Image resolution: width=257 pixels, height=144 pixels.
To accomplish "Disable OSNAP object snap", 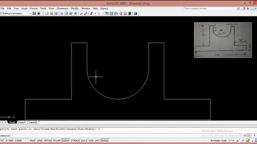I will coord(65,140).
